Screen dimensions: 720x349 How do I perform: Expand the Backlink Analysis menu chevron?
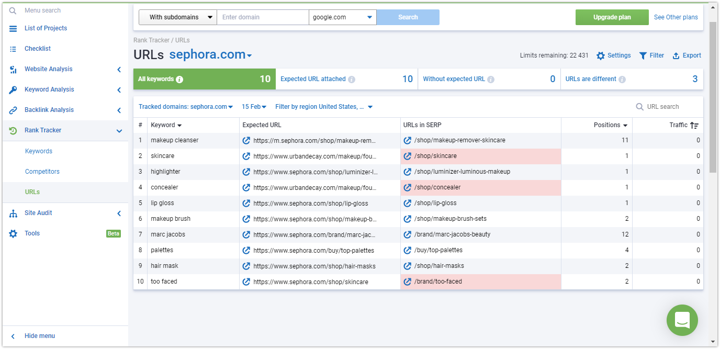tap(119, 110)
